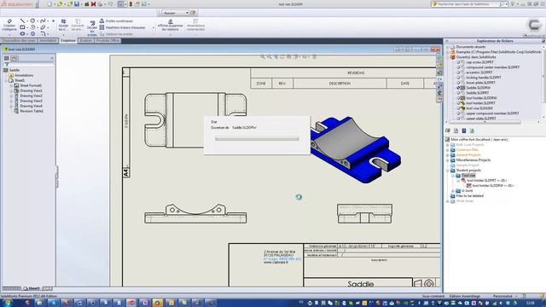Click the pin icon of the Explorateur de fichiers panel
This screenshot has width=546, height=307.
point(543,41)
